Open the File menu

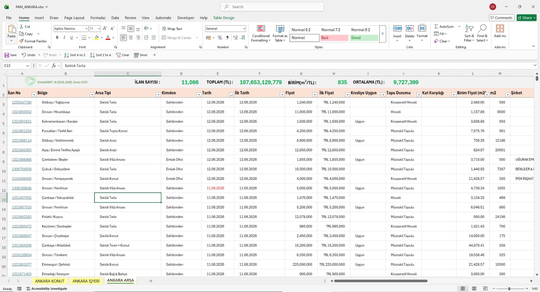pos(9,18)
